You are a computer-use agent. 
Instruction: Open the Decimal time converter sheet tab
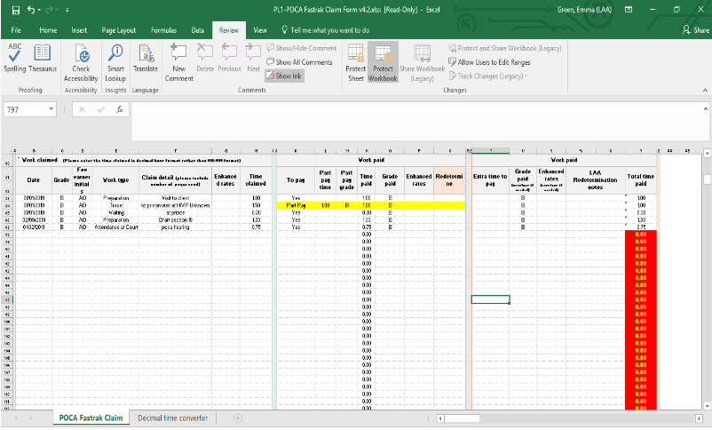click(172, 418)
